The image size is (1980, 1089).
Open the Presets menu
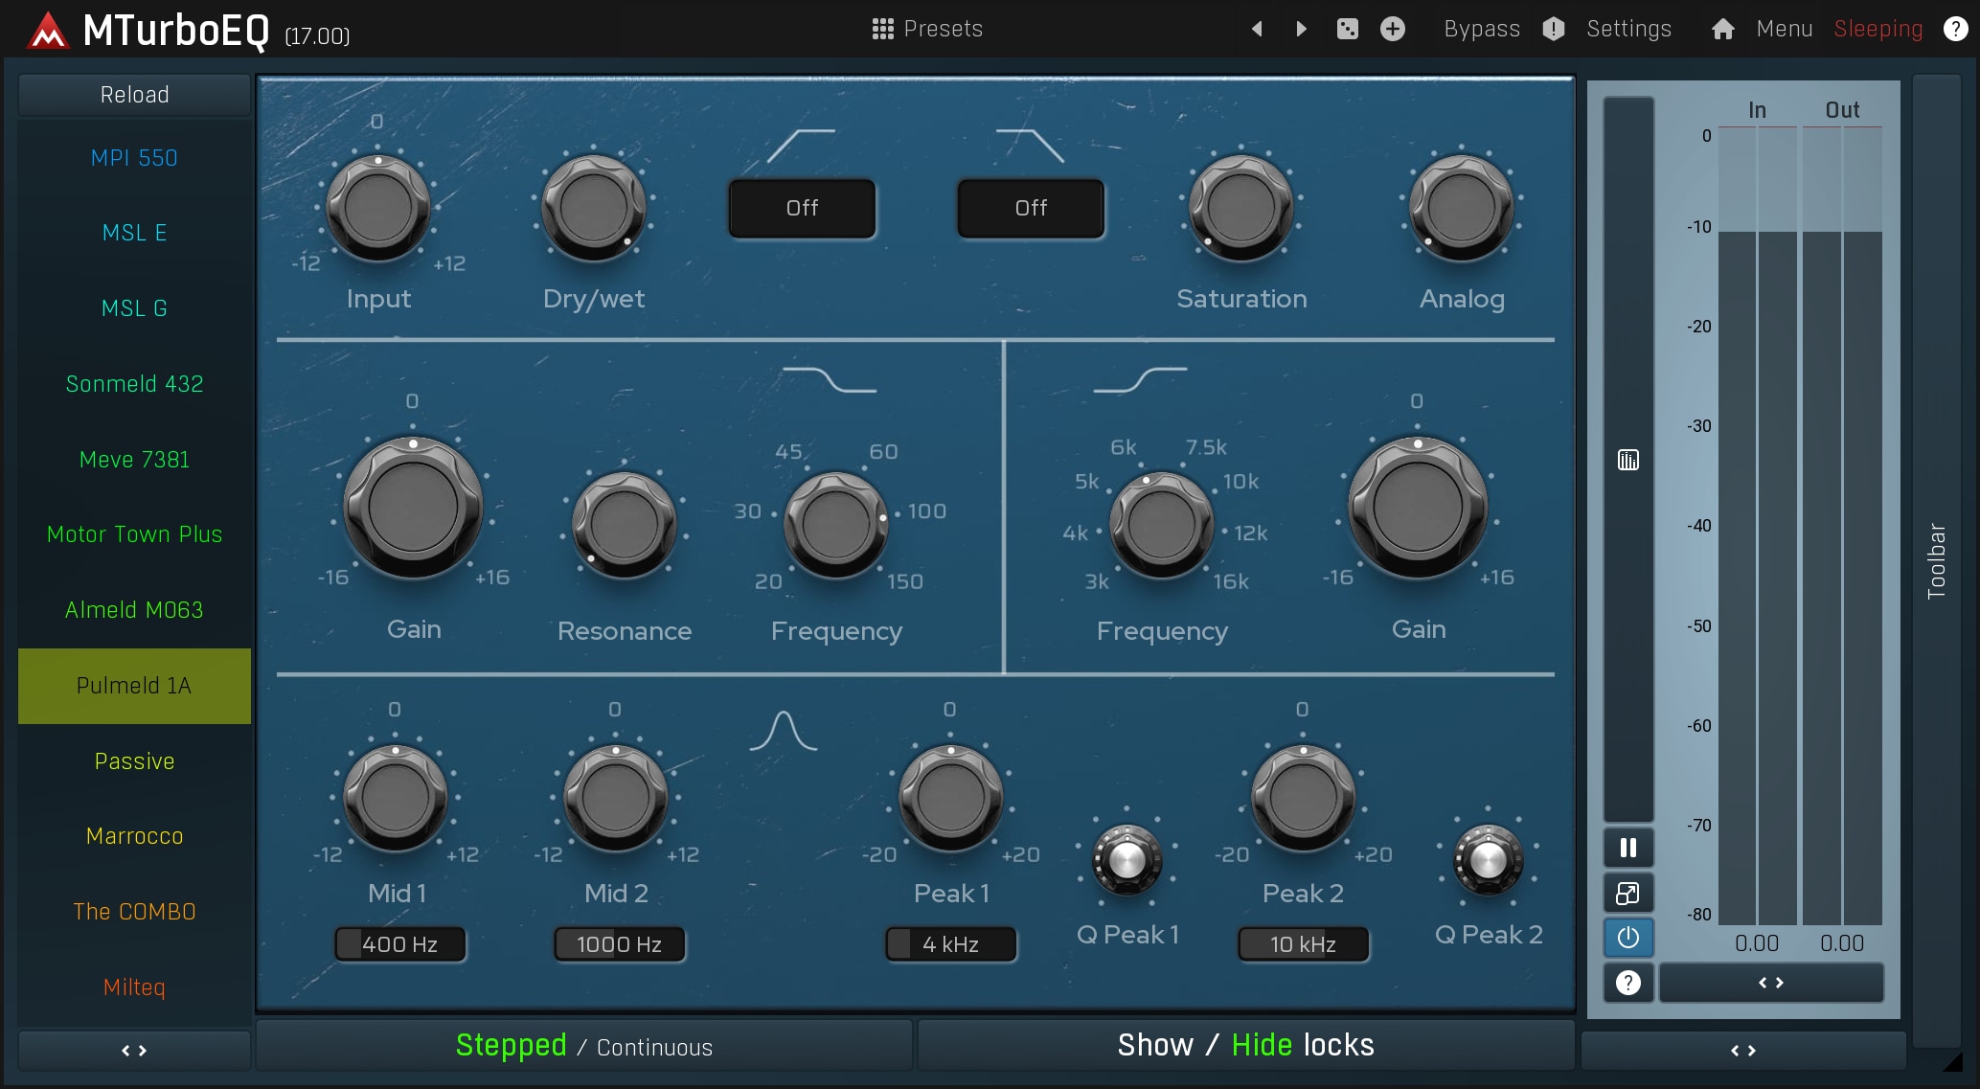tap(927, 29)
